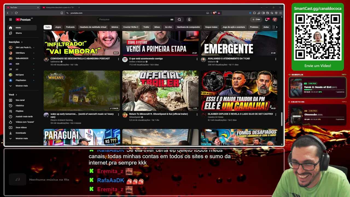Expand the Inscrições section header
Image resolution: width=350 pixels, height=197 pixels.
16,42
